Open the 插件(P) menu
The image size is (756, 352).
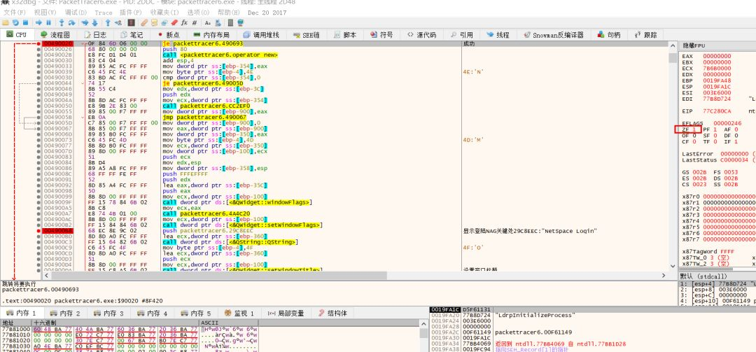131,13
